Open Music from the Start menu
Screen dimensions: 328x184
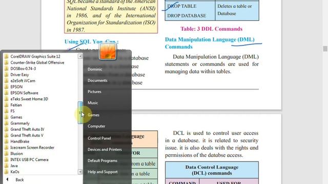pyautogui.click(x=93, y=103)
